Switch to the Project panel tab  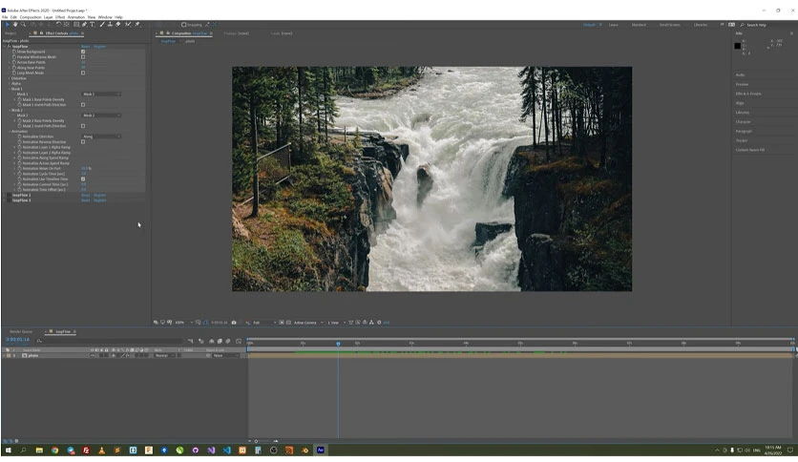pyautogui.click(x=10, y=33)
